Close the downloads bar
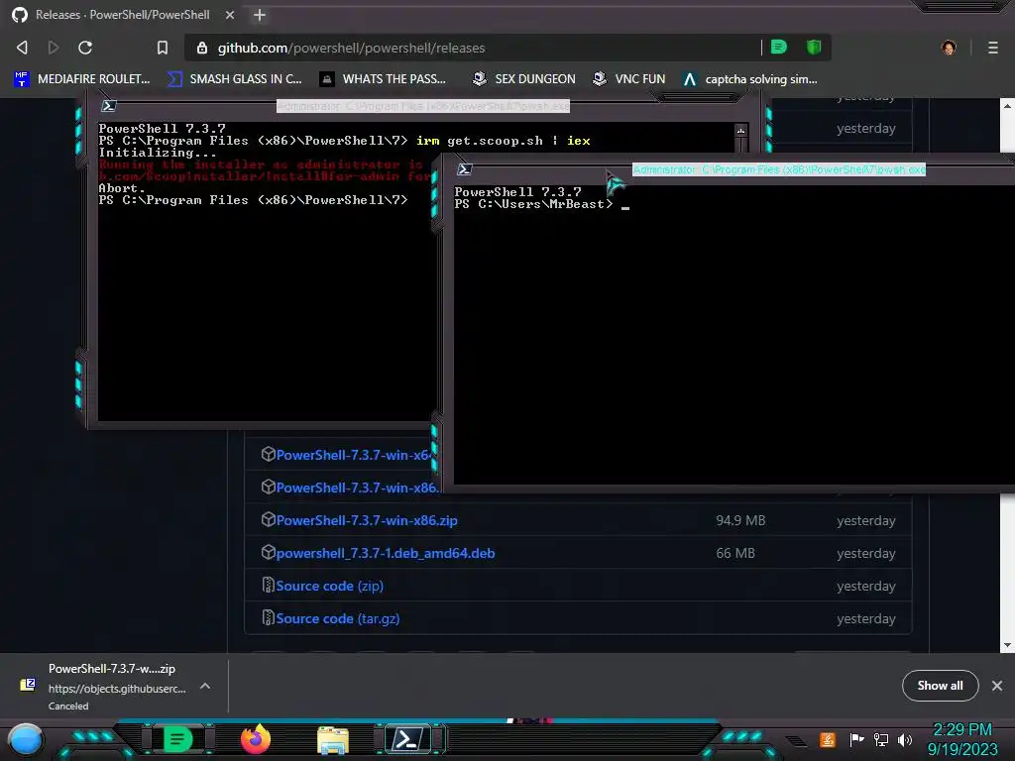The height and width of the screenshot is (761, 1015). coord(997,686)
